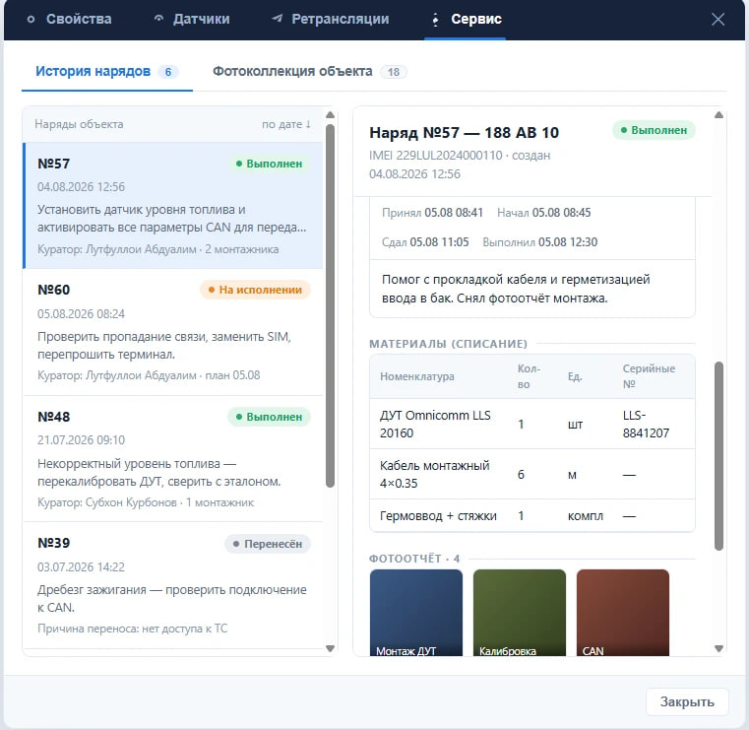The image size is (749, 730).
Task: Click scroll-up arrow of orders list
Action: (330, 114)
